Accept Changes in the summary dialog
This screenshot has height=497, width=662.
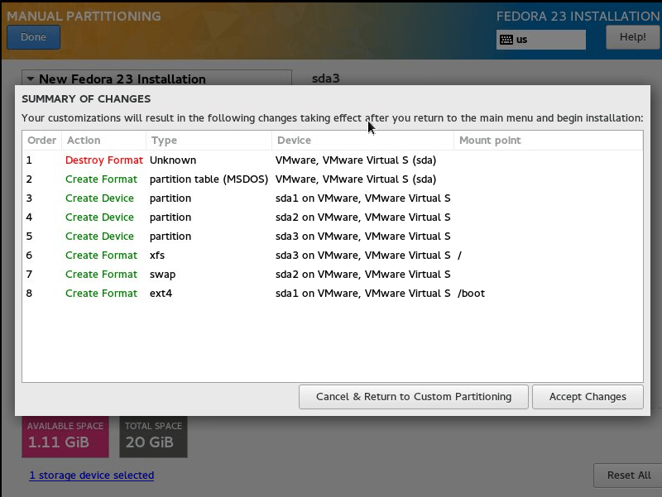point(588,397)
